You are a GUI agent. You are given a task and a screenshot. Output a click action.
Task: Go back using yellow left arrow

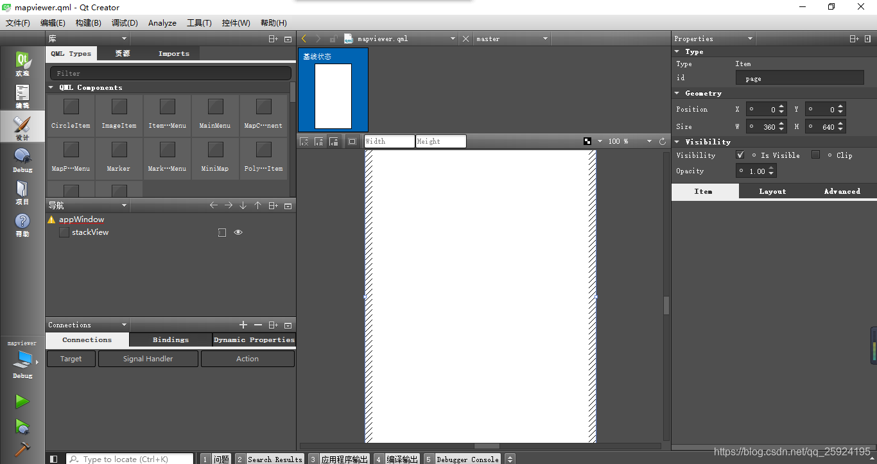pyautogui.click(x=304, y=39)
